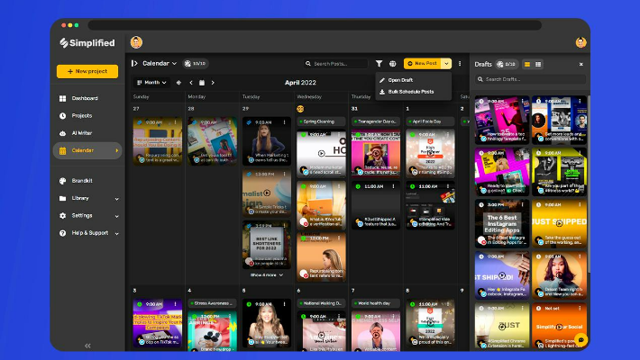Viewport: 640px width, 360px height.
Task: Click the Search Posts field
Action: point(335,64)
